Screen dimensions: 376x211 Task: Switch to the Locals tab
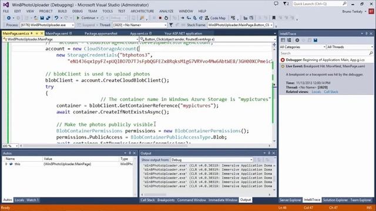point(19,200)
